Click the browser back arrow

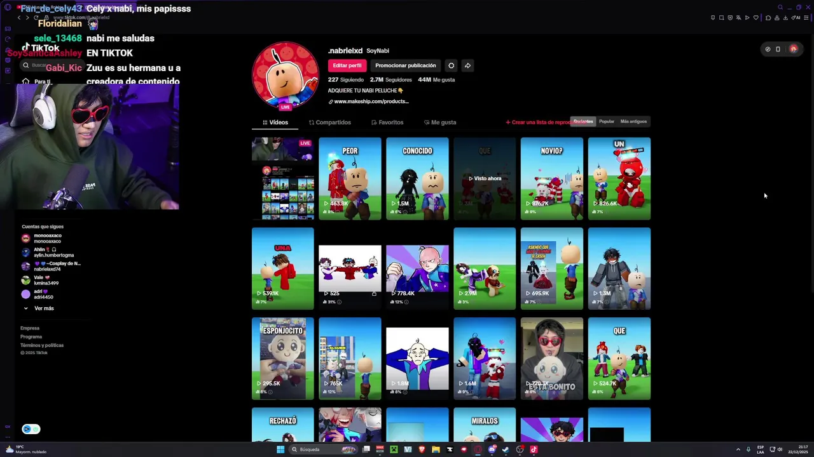pyautogui.click(x=18, y=18)
